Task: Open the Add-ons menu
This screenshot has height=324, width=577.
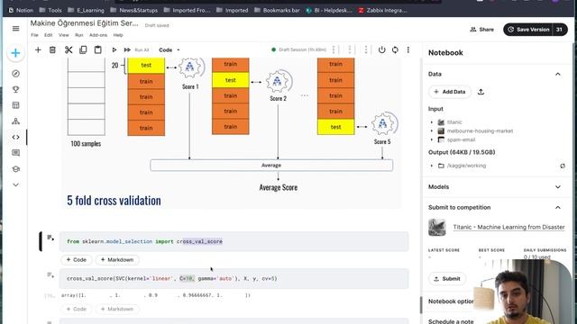Action: pos(98,35)
